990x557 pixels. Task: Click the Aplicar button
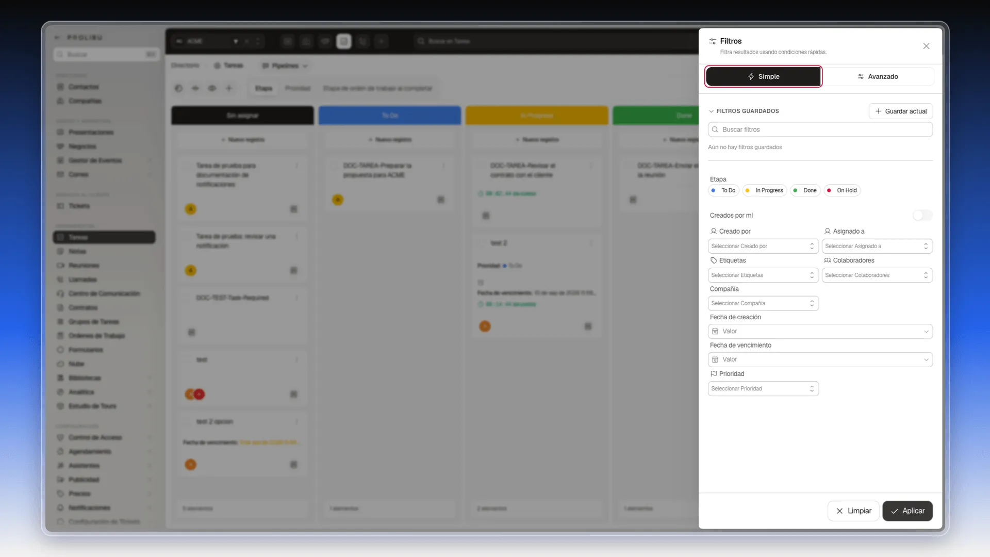click(907, 511)
